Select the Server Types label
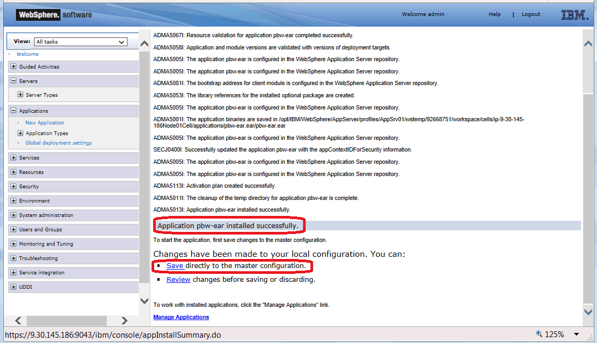597x343 pixels. tap(41, 95)
